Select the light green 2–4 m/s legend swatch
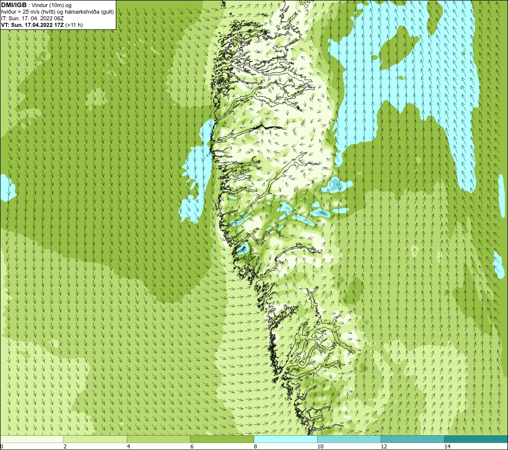 tap(96, 439)
